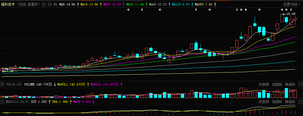The height and width of the screenshot is (116, 303).
Task: Select the MAVOL2:126.267万 reading
Action: 104,84
